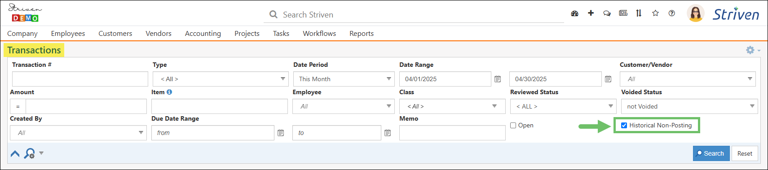Open the Reports menu
The height and width of the screenshot is (170, 768).
coord(362,33)
